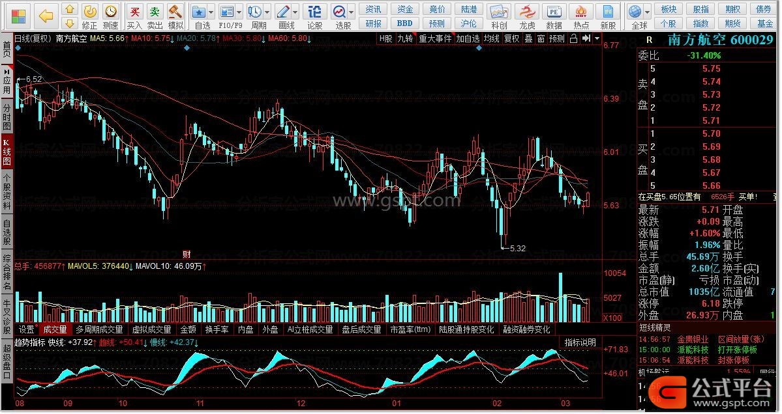Open the 科创 chart icon

[x=499, y=12]
